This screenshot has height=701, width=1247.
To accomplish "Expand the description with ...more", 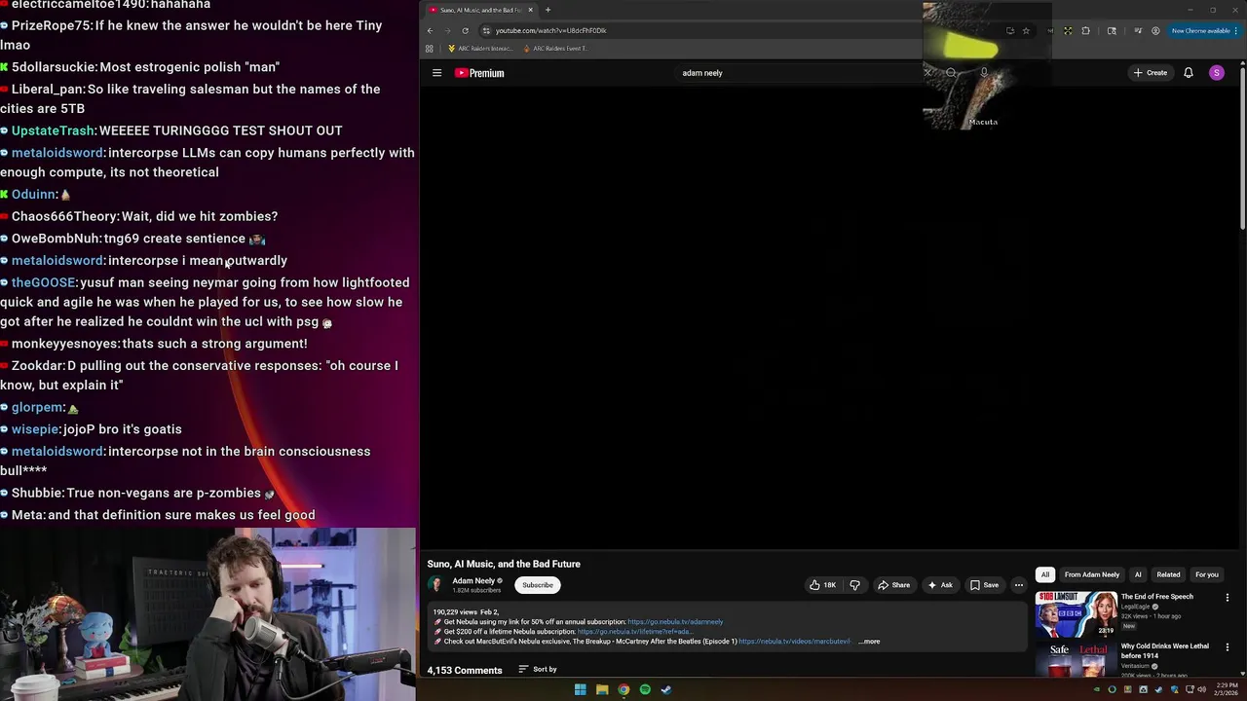I will 869,642.
